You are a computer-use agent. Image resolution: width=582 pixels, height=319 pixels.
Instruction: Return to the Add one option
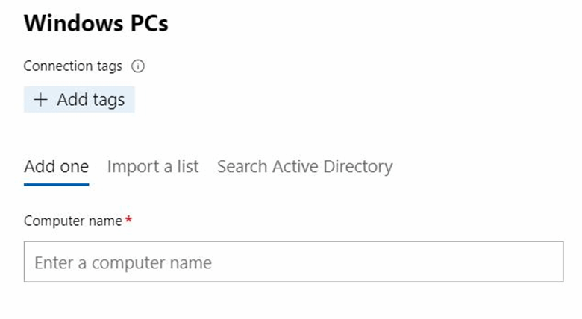56,166
